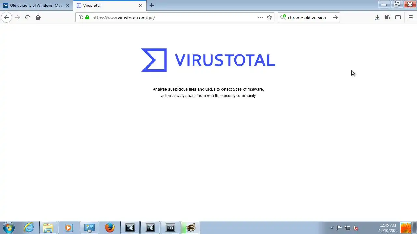Select the VirusTotal tab
The image size is (417, 234).
(x=110, y=6)
